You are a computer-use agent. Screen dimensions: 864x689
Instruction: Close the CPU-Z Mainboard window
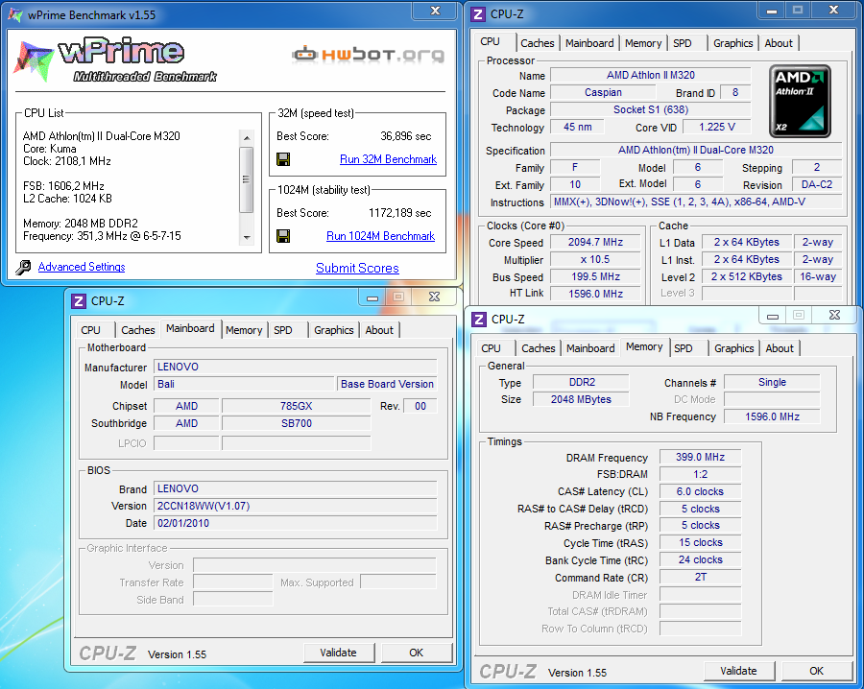tap(434, 297)
